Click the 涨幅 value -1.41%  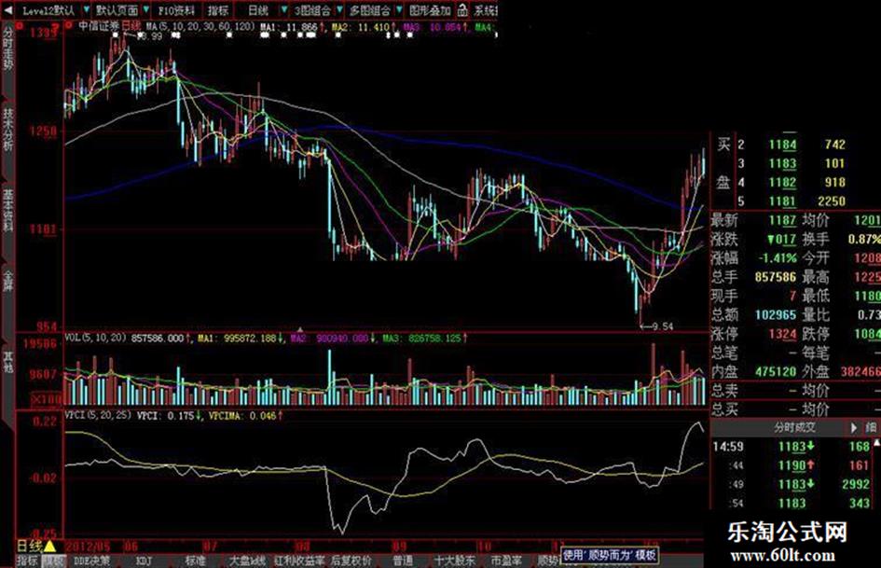tap(778, 258)
